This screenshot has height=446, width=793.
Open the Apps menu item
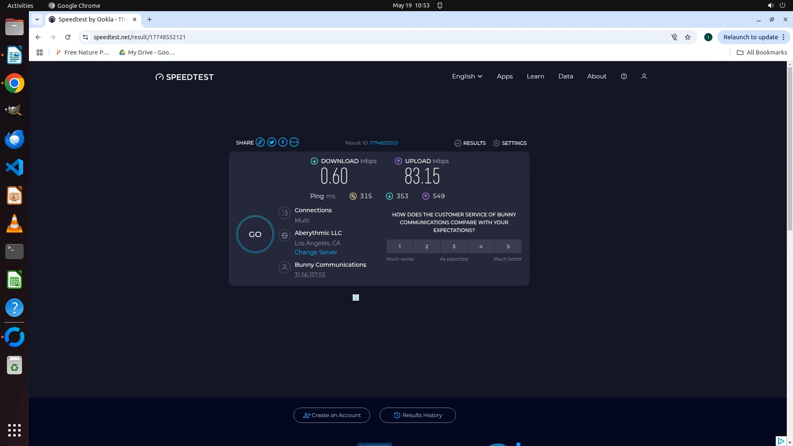[504, 76]
